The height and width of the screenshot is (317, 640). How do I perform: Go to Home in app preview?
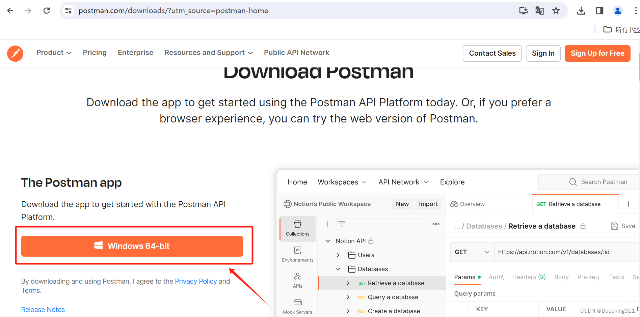click(x=297, y=182)
